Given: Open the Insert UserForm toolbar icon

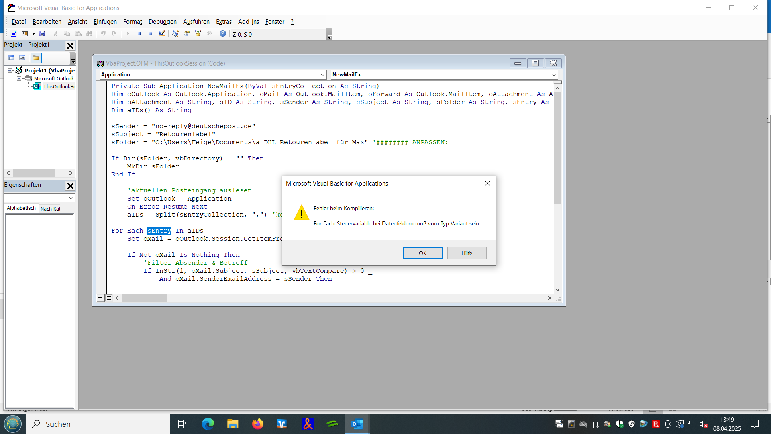Looking at the screenshot, I should [x=25, y=34].
